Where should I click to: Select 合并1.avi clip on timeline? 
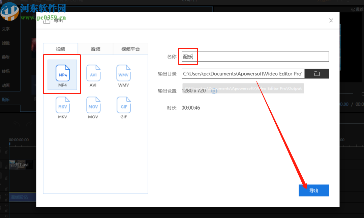(21, 165)
